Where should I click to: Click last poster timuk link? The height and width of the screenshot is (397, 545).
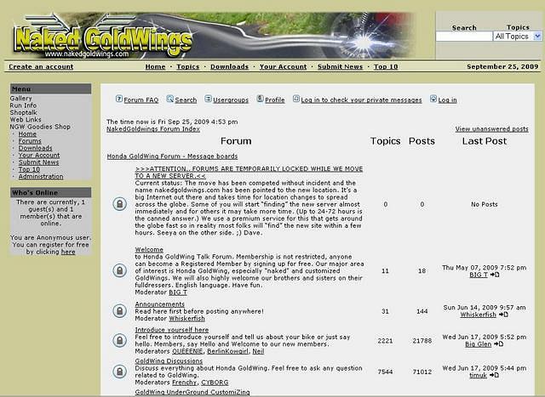[x=479, y=376]
